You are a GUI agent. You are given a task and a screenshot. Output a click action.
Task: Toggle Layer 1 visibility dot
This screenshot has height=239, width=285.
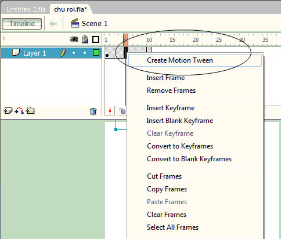click(x=74, y=53)
